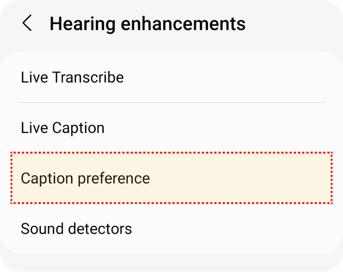
Task: Go back from Hearing enhancements screen
Action: point(27,24)
